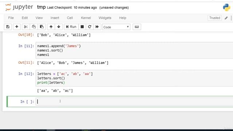The width and height of the screenshot is (233, 131).
Task: Open the Insert menu
Action: (55, 18)
